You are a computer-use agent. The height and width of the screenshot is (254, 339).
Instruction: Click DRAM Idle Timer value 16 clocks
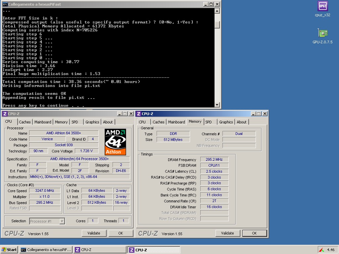click(214, 207)
